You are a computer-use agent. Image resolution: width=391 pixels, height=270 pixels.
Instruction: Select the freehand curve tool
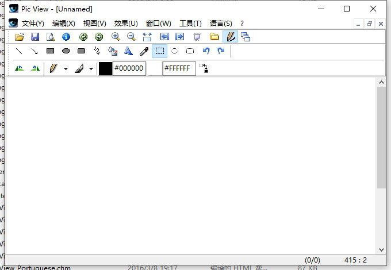click(x=97, y=51)
